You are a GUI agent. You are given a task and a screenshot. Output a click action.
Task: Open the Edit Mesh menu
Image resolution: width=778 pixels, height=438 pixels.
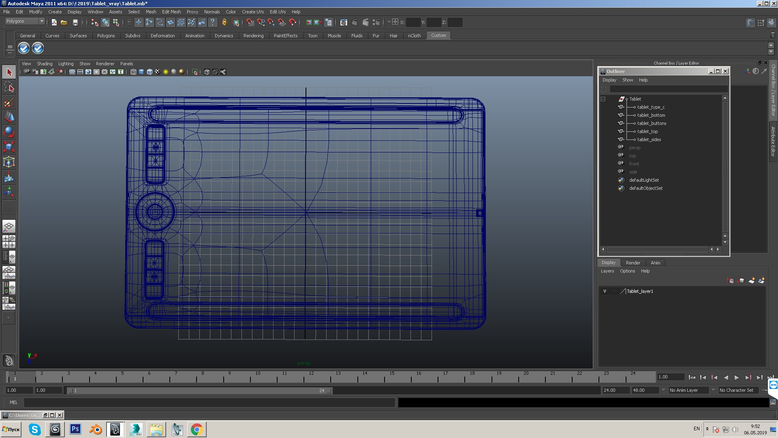click(171, 12)
